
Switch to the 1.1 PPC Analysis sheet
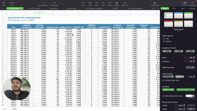34,8
